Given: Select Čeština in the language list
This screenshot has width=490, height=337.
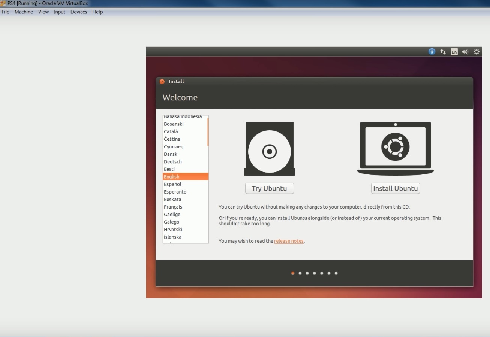Looking at the screenshot, I should 185,139.
